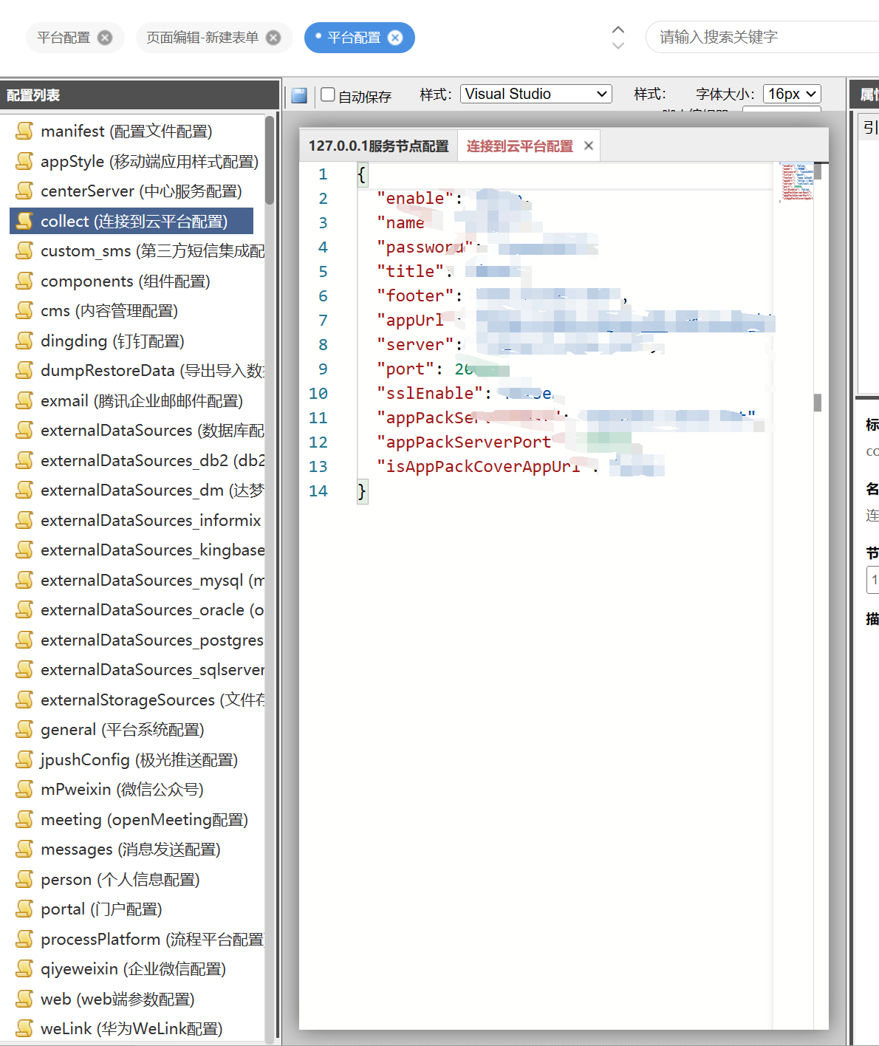
Task: Click the jpushConfig script icon
Action: (24, 759)
